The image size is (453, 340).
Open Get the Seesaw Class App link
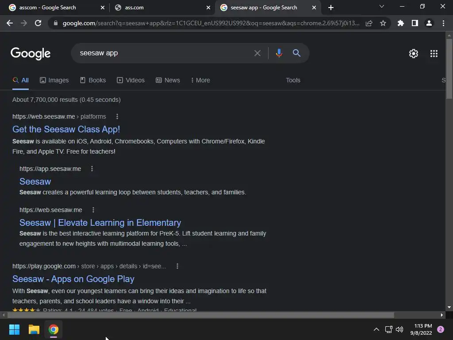(x=66, y=129)
